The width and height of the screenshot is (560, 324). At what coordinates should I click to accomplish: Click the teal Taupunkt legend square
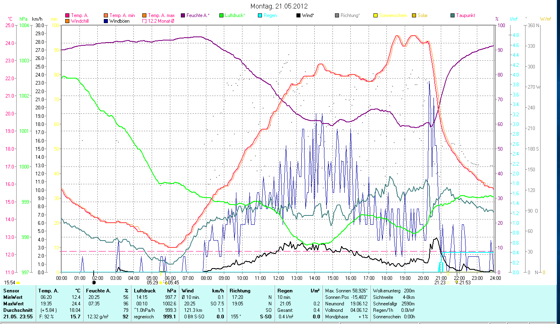[x=452, y=16]
